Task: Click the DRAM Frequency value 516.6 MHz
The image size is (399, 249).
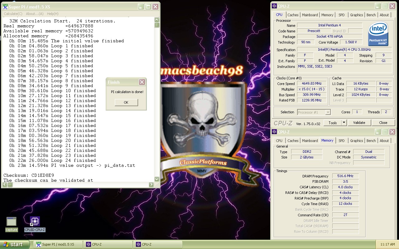Action: 345,176
